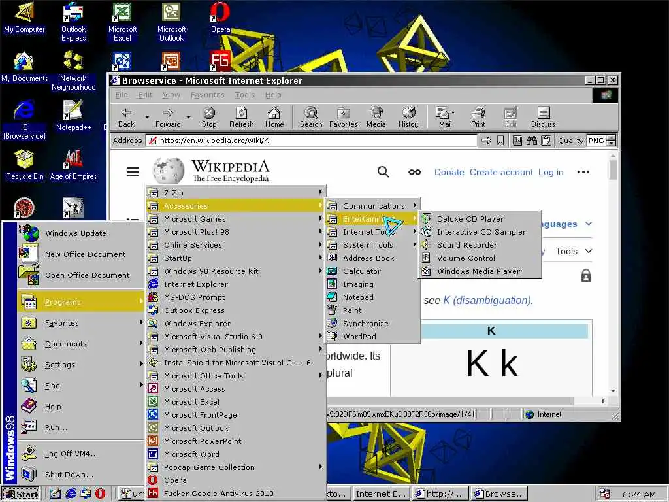Viewport: 669px width, 502px height.
Task: Open History toolbar icon
Action: [409, 118]
